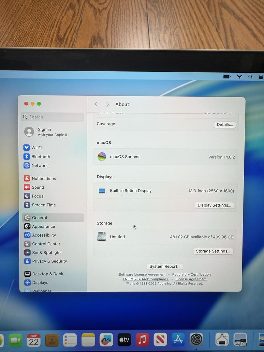Screen dimensions: 264x352
Task: Click the Displays section heading
Action: click(105, 177)
